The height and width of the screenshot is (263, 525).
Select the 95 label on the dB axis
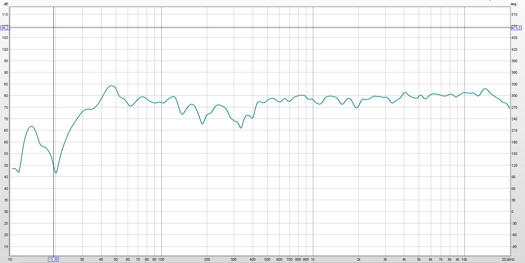pos(6,61)
